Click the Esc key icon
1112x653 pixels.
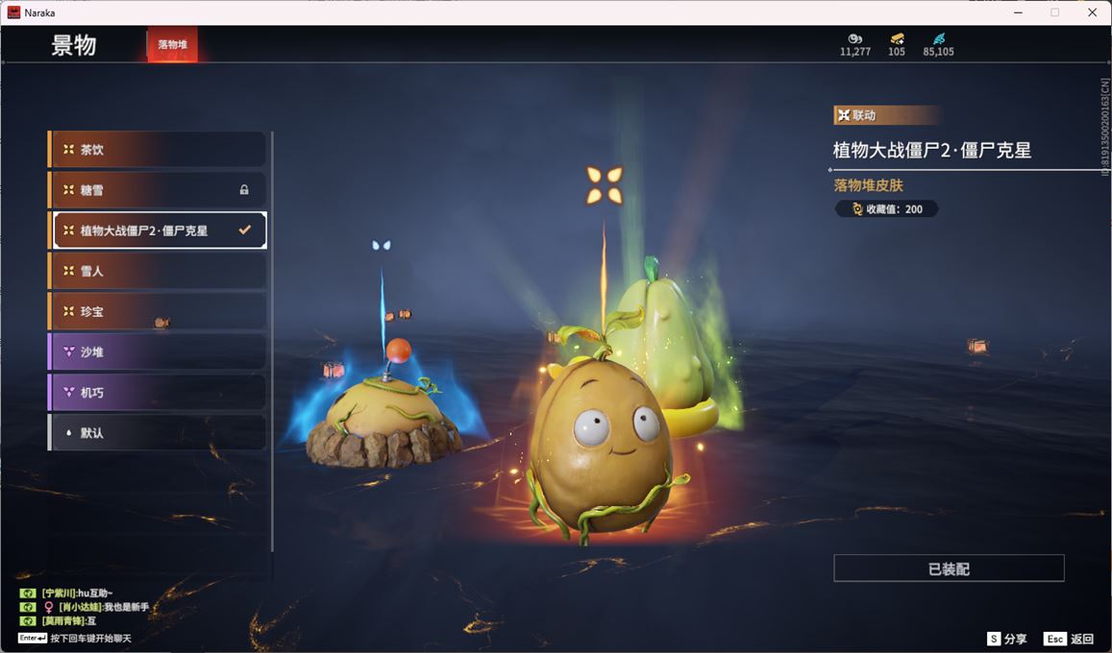click(1054, 639)
